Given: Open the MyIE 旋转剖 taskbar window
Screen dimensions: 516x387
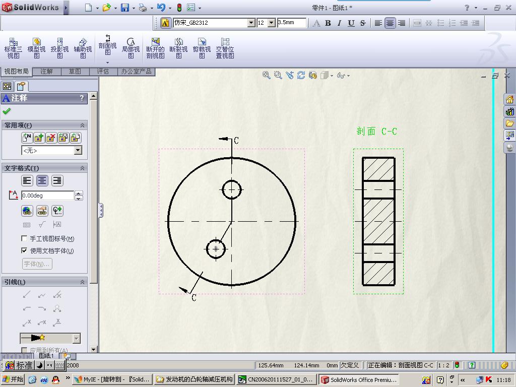Looking at the screenshot, I should click(112, 379).
